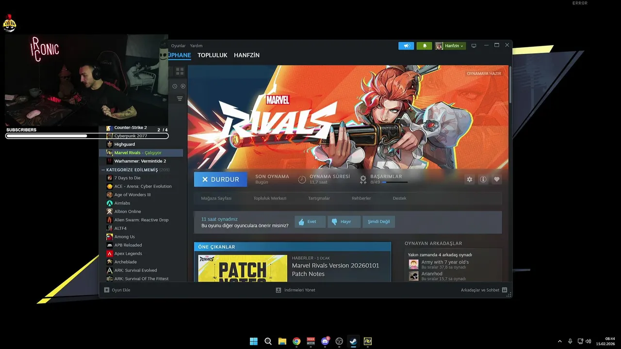Open the Oyunlar menu

pyautogui.click(x=179, y=46)
